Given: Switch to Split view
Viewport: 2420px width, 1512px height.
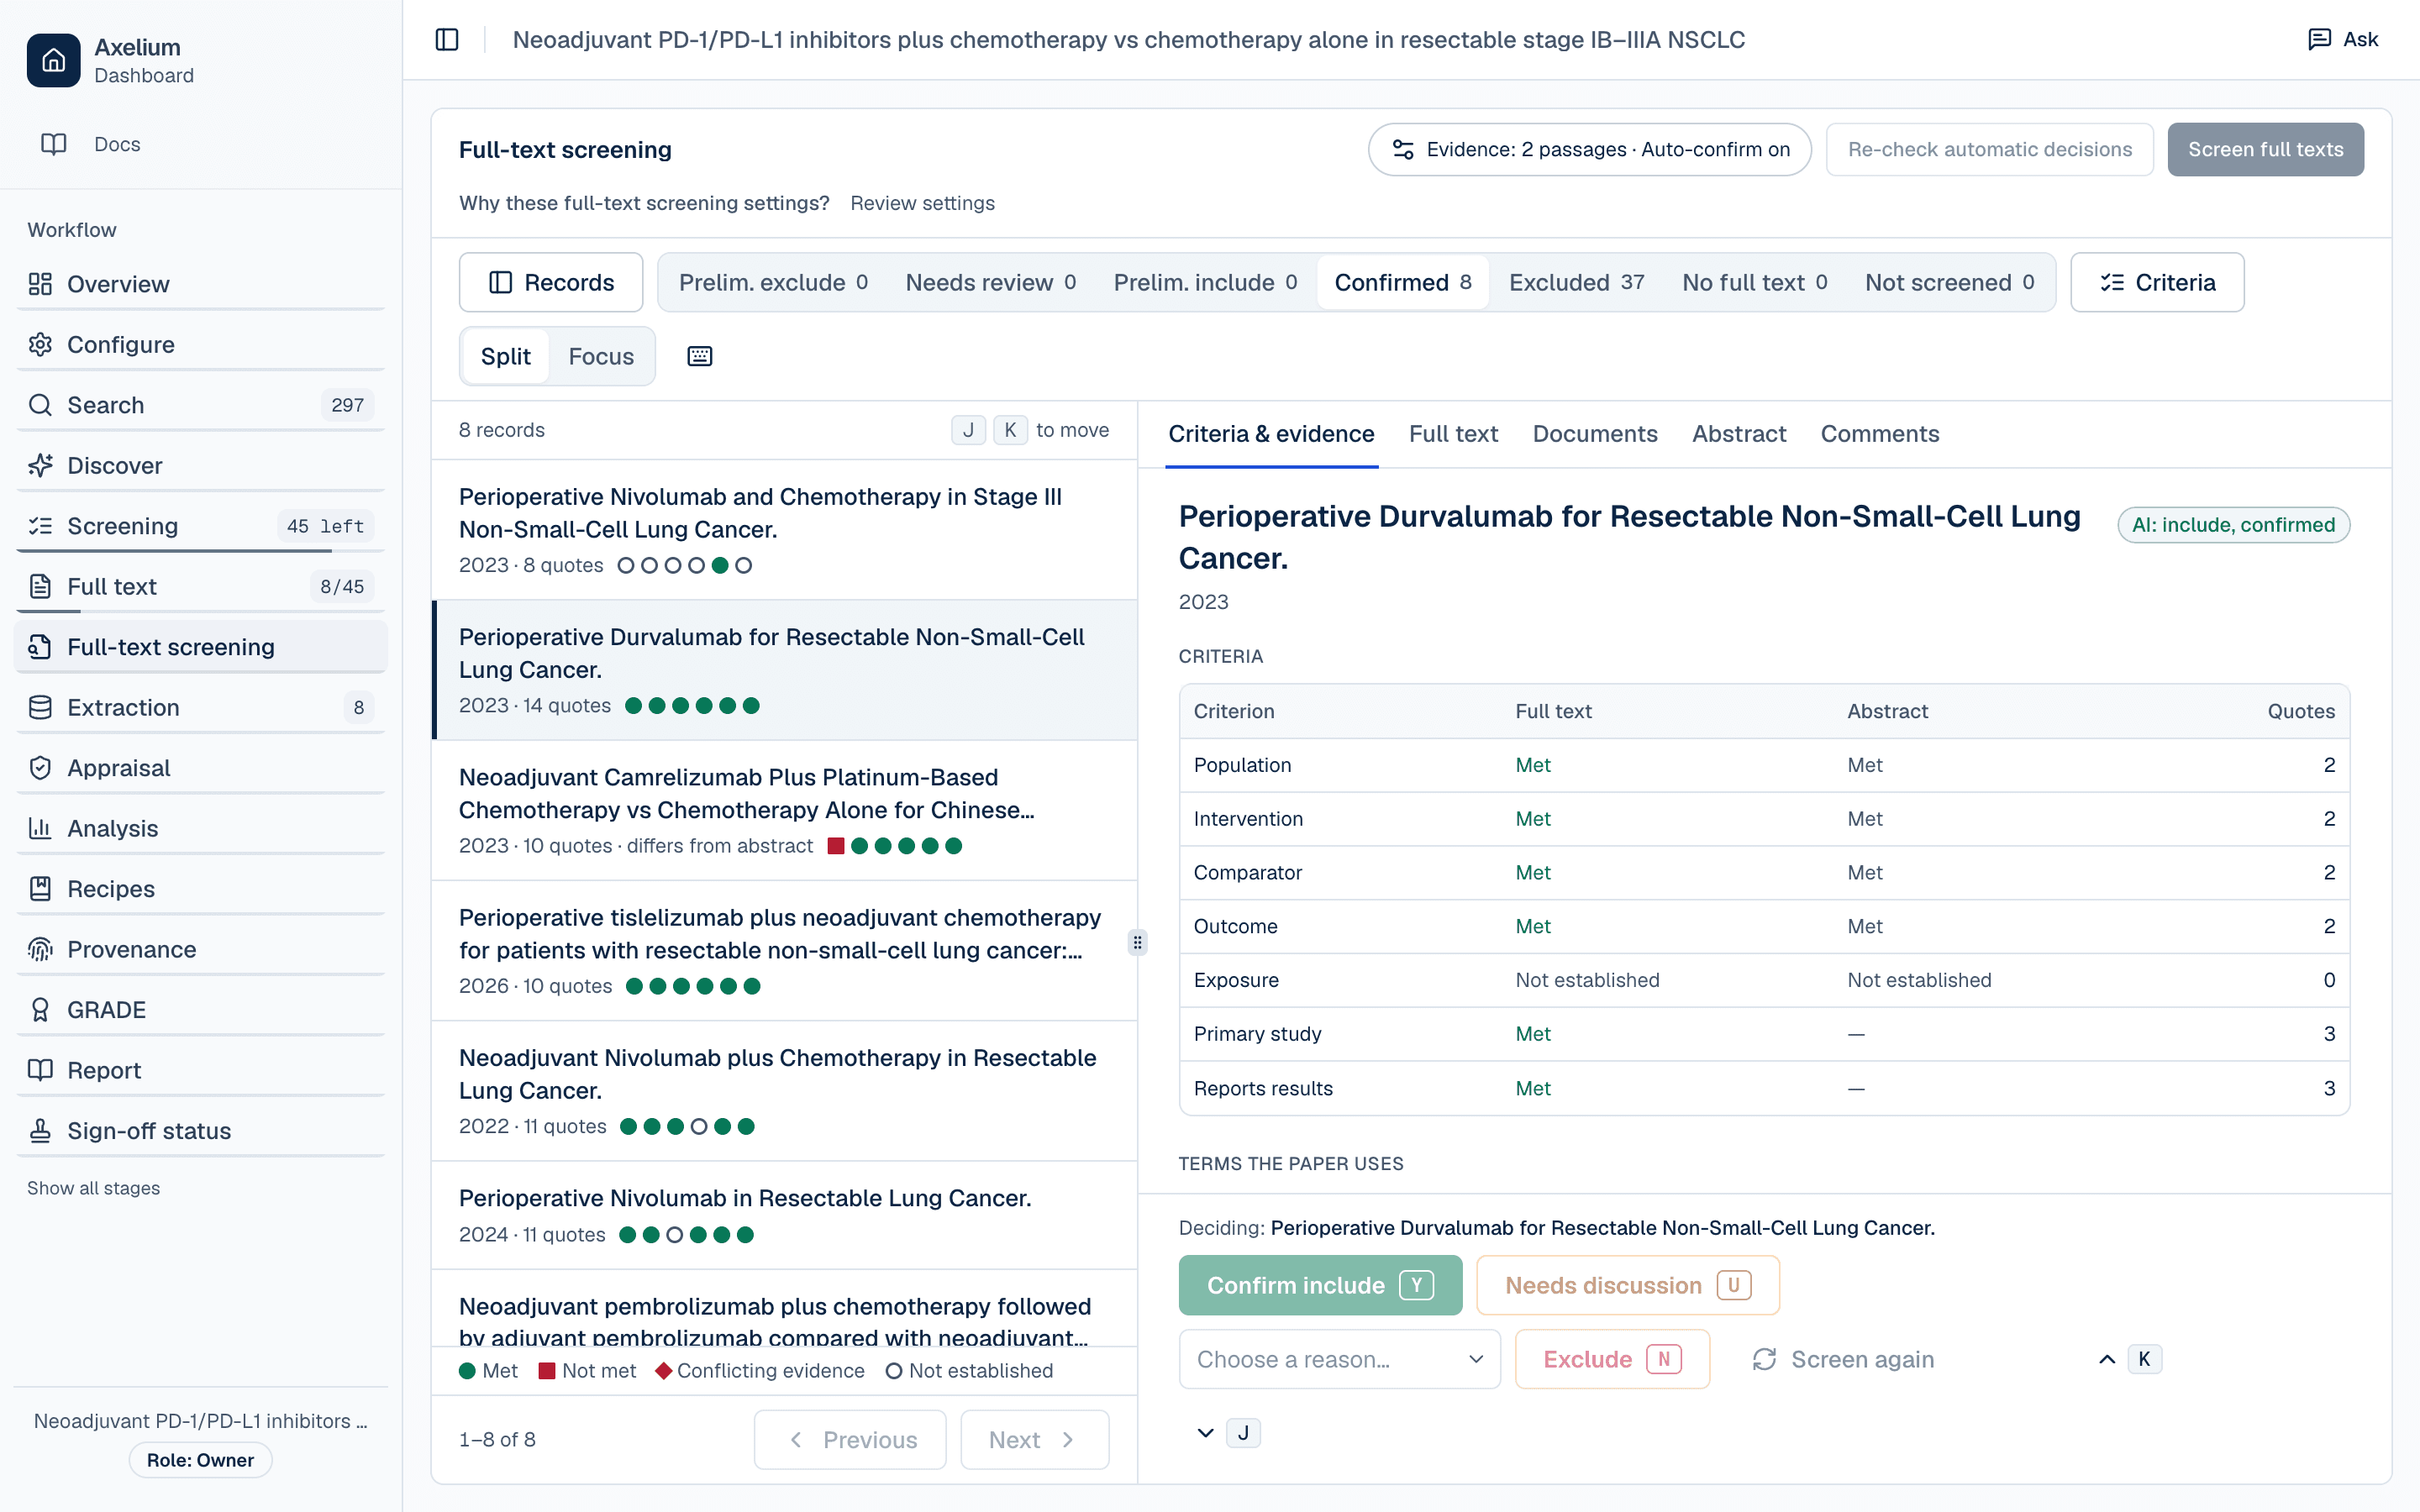Looking at the screenshot, I should (505, 356).
